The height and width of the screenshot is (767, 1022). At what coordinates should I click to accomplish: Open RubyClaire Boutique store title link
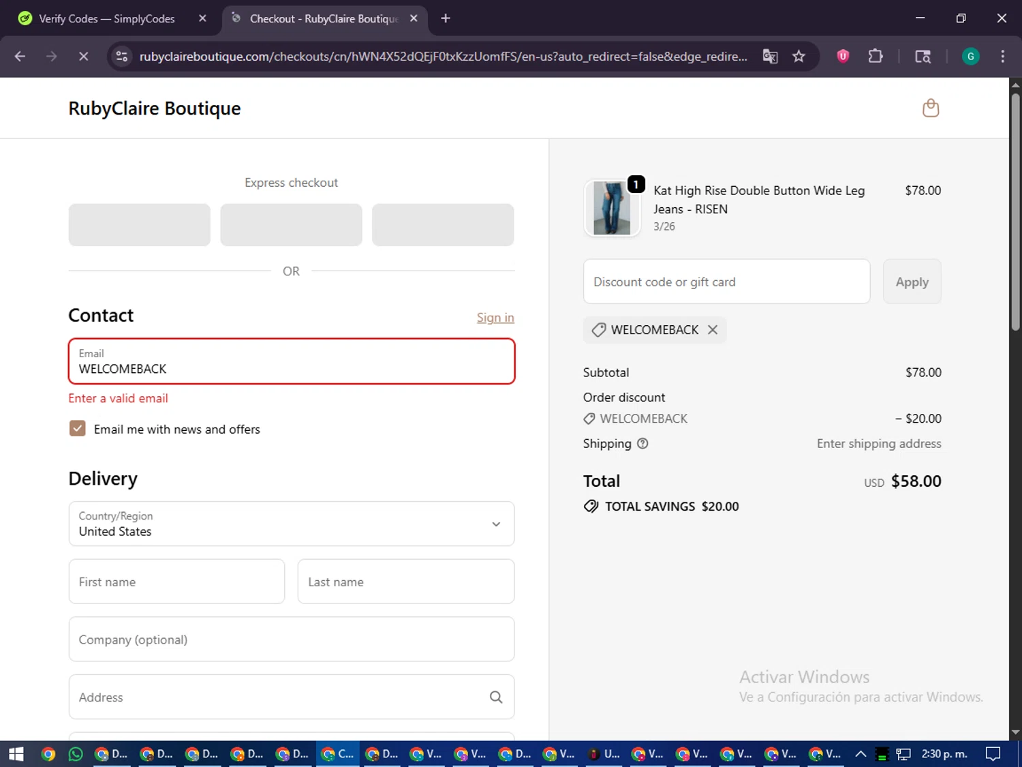tap(155, 108)
